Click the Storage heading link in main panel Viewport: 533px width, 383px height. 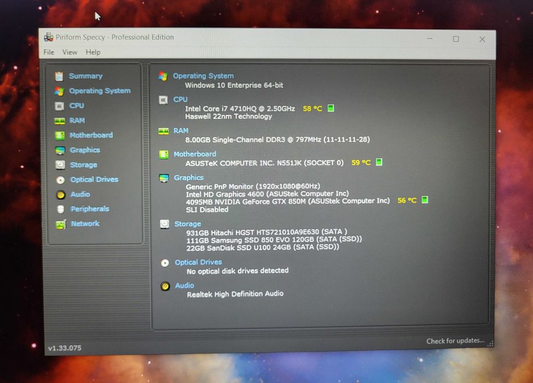(188, 224)
